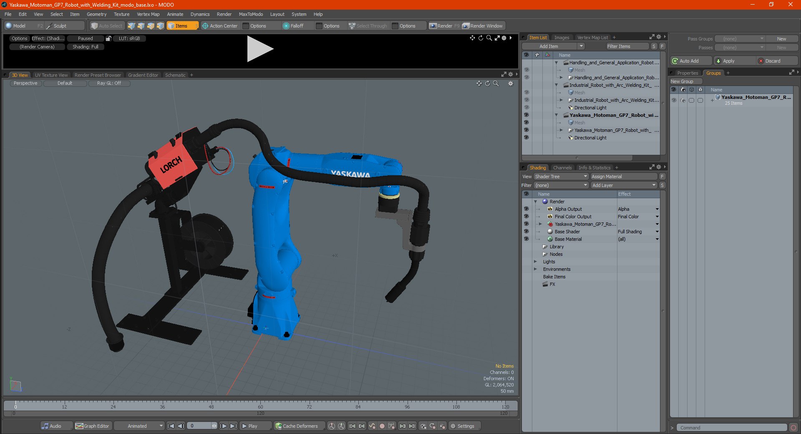The image size is (801, 434).
Task: Toggle eye for Yaskawa group in Groups panel
Action: [x=674, y=100]
